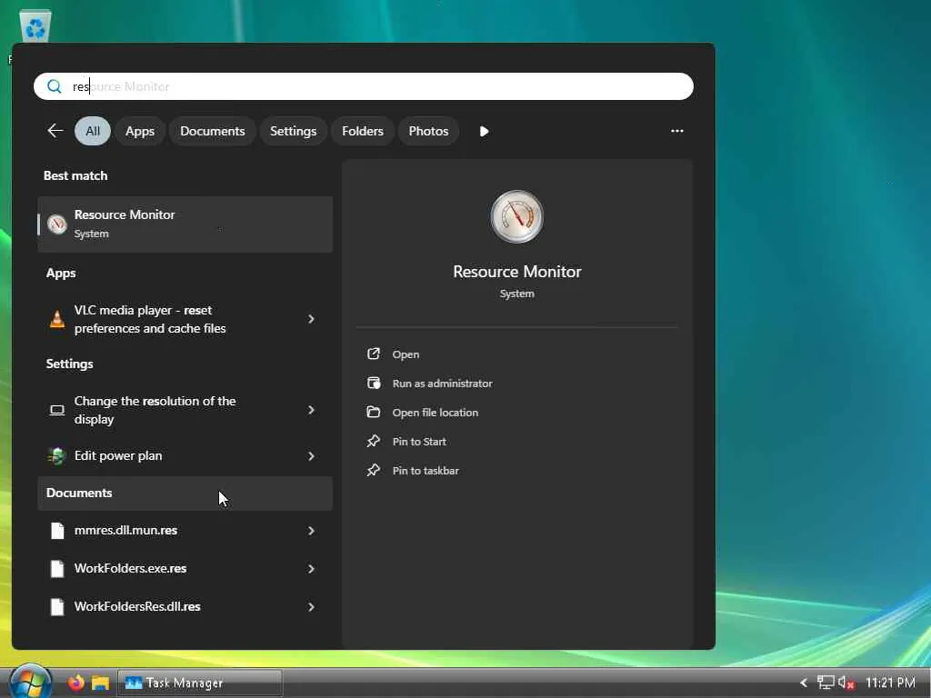The height and width of the screenshot is (698, 931).
Task: Open File Explorer from the taskbar
Action: coord(100,683)
